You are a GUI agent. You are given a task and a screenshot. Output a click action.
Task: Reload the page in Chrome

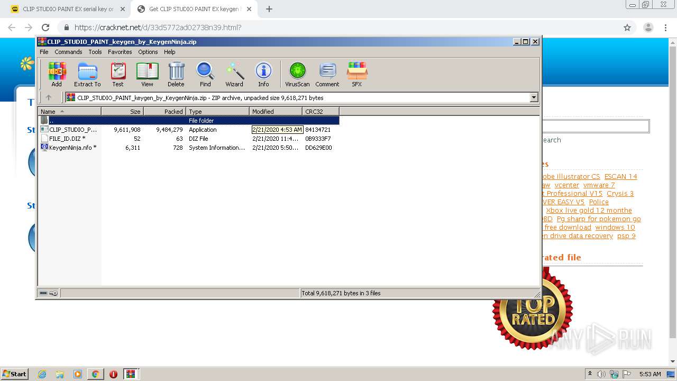[x=45, y=28]
